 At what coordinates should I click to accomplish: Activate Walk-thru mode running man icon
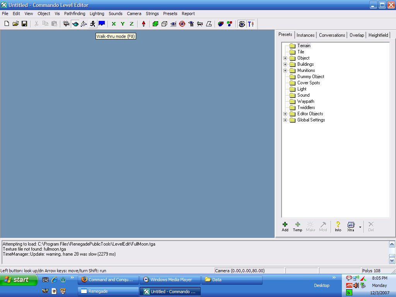coord(93,24)
